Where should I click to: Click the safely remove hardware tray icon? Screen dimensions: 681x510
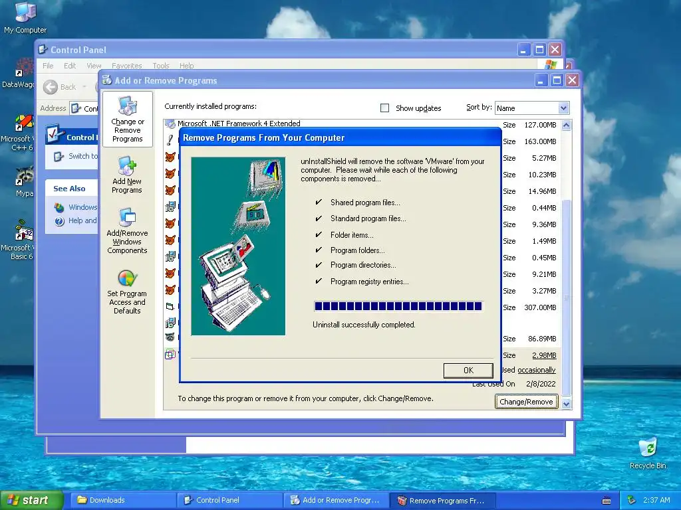[632, 501]
